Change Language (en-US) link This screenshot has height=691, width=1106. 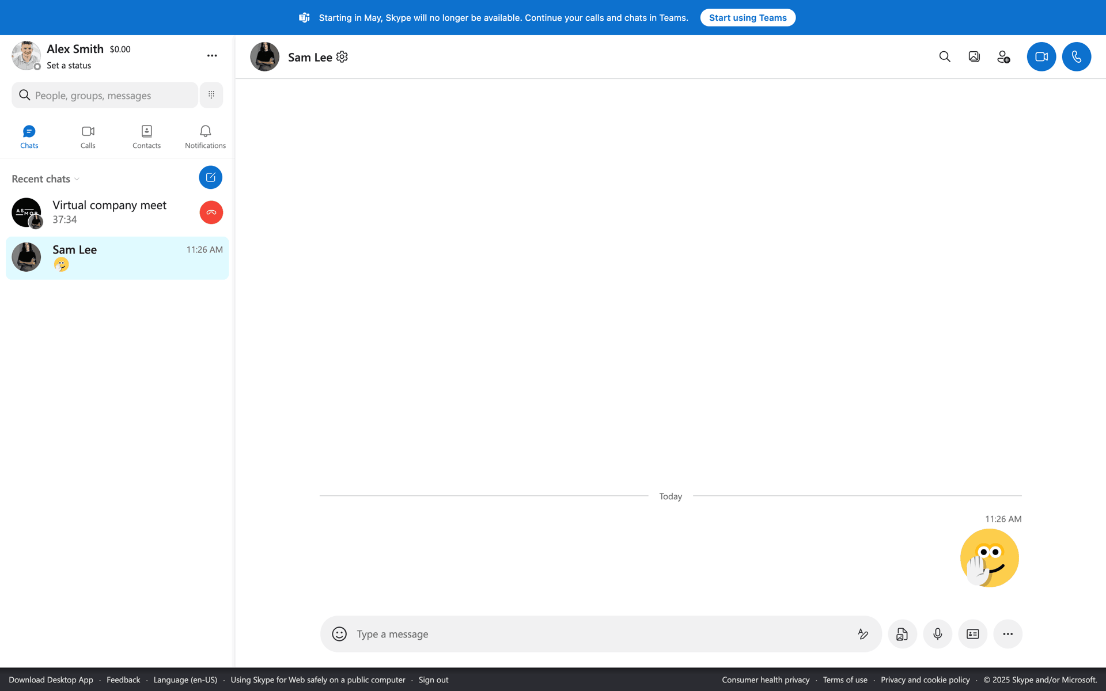(x=185, y=680)
